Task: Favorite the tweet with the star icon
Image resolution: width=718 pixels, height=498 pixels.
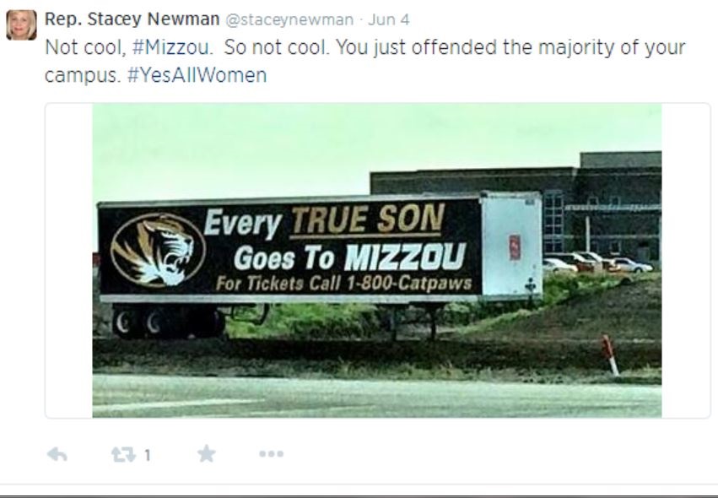Action: pyautogui.click(x=207, y=453)
